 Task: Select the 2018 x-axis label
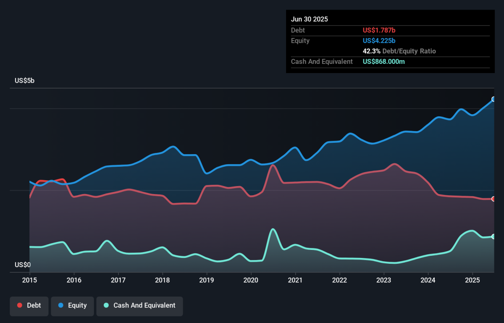click(163, 280)
